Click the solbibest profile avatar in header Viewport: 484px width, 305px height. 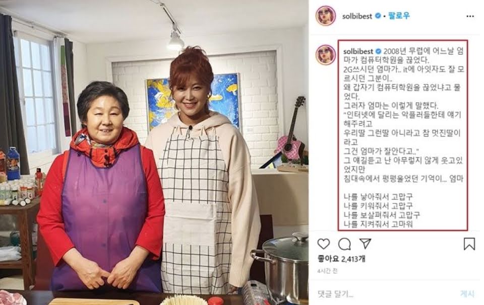pyautogui.click(x=326, y=16)
